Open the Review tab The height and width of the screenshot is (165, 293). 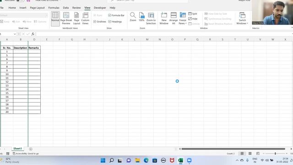pos(76,8)
